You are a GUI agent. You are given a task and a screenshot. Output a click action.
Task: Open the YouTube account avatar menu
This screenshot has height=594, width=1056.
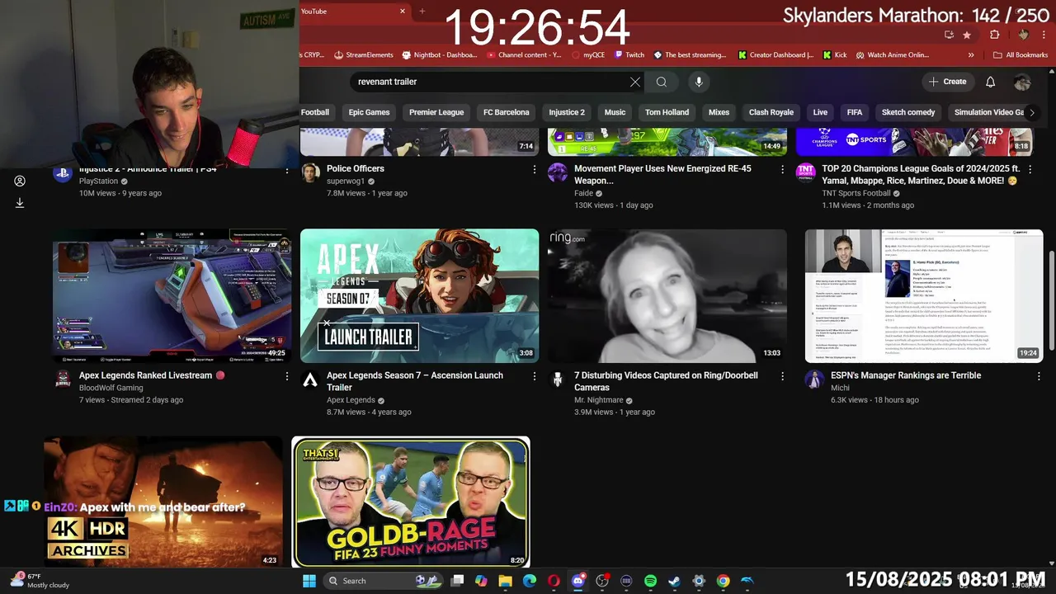coord(1022,82)
